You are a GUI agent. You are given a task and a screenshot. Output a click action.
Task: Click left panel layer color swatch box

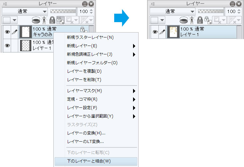[x=7, y=20]
